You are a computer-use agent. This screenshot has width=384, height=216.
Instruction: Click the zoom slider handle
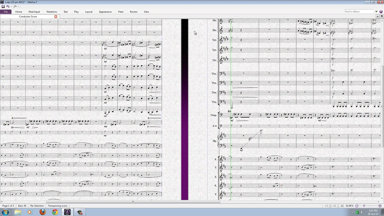[x=364, y=206]
